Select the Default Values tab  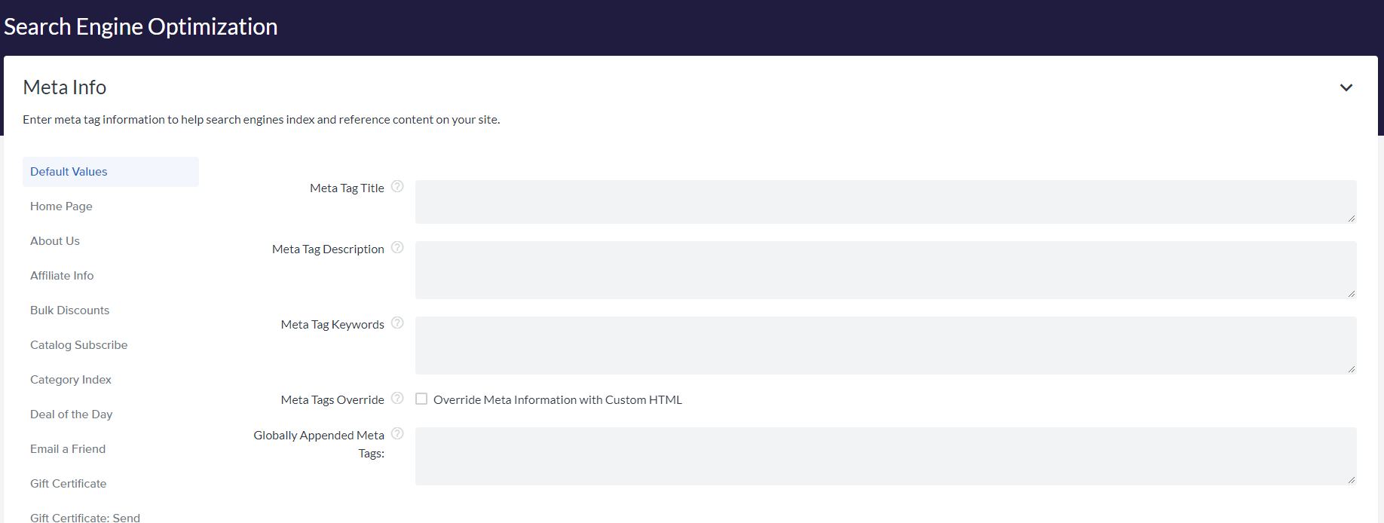(69, 172)
